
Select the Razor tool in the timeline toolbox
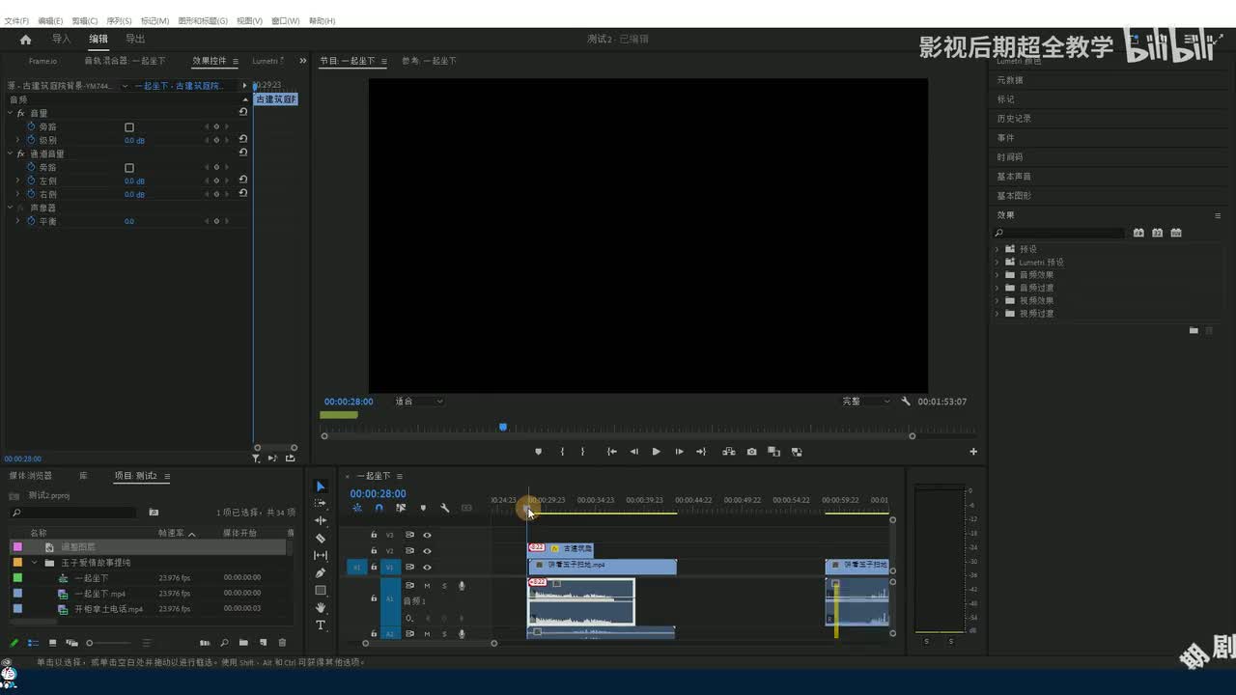(x=321, y=539)
